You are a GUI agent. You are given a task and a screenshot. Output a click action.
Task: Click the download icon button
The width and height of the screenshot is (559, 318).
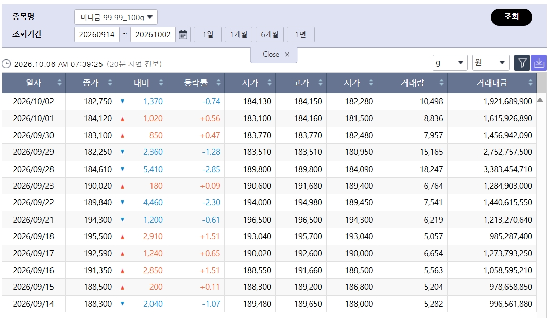539,63
